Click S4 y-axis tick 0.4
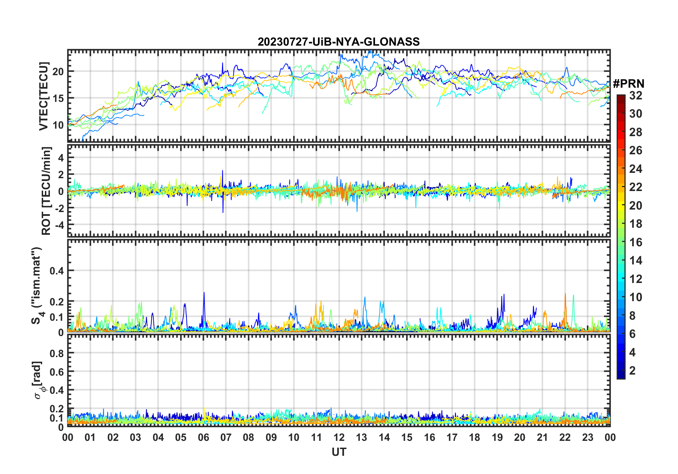678x474 pixels. pos(57,271)
